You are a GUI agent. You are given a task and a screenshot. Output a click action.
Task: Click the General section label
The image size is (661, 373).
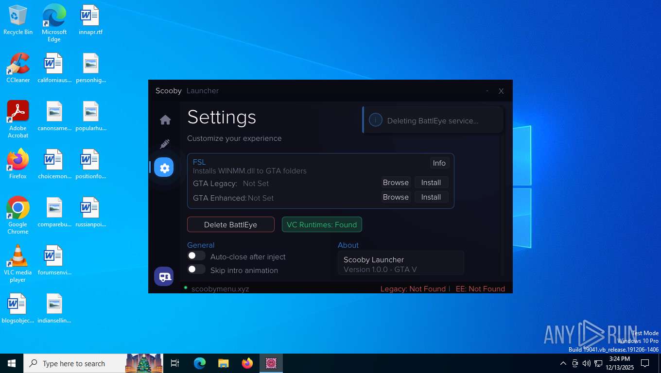click(201, 245)
